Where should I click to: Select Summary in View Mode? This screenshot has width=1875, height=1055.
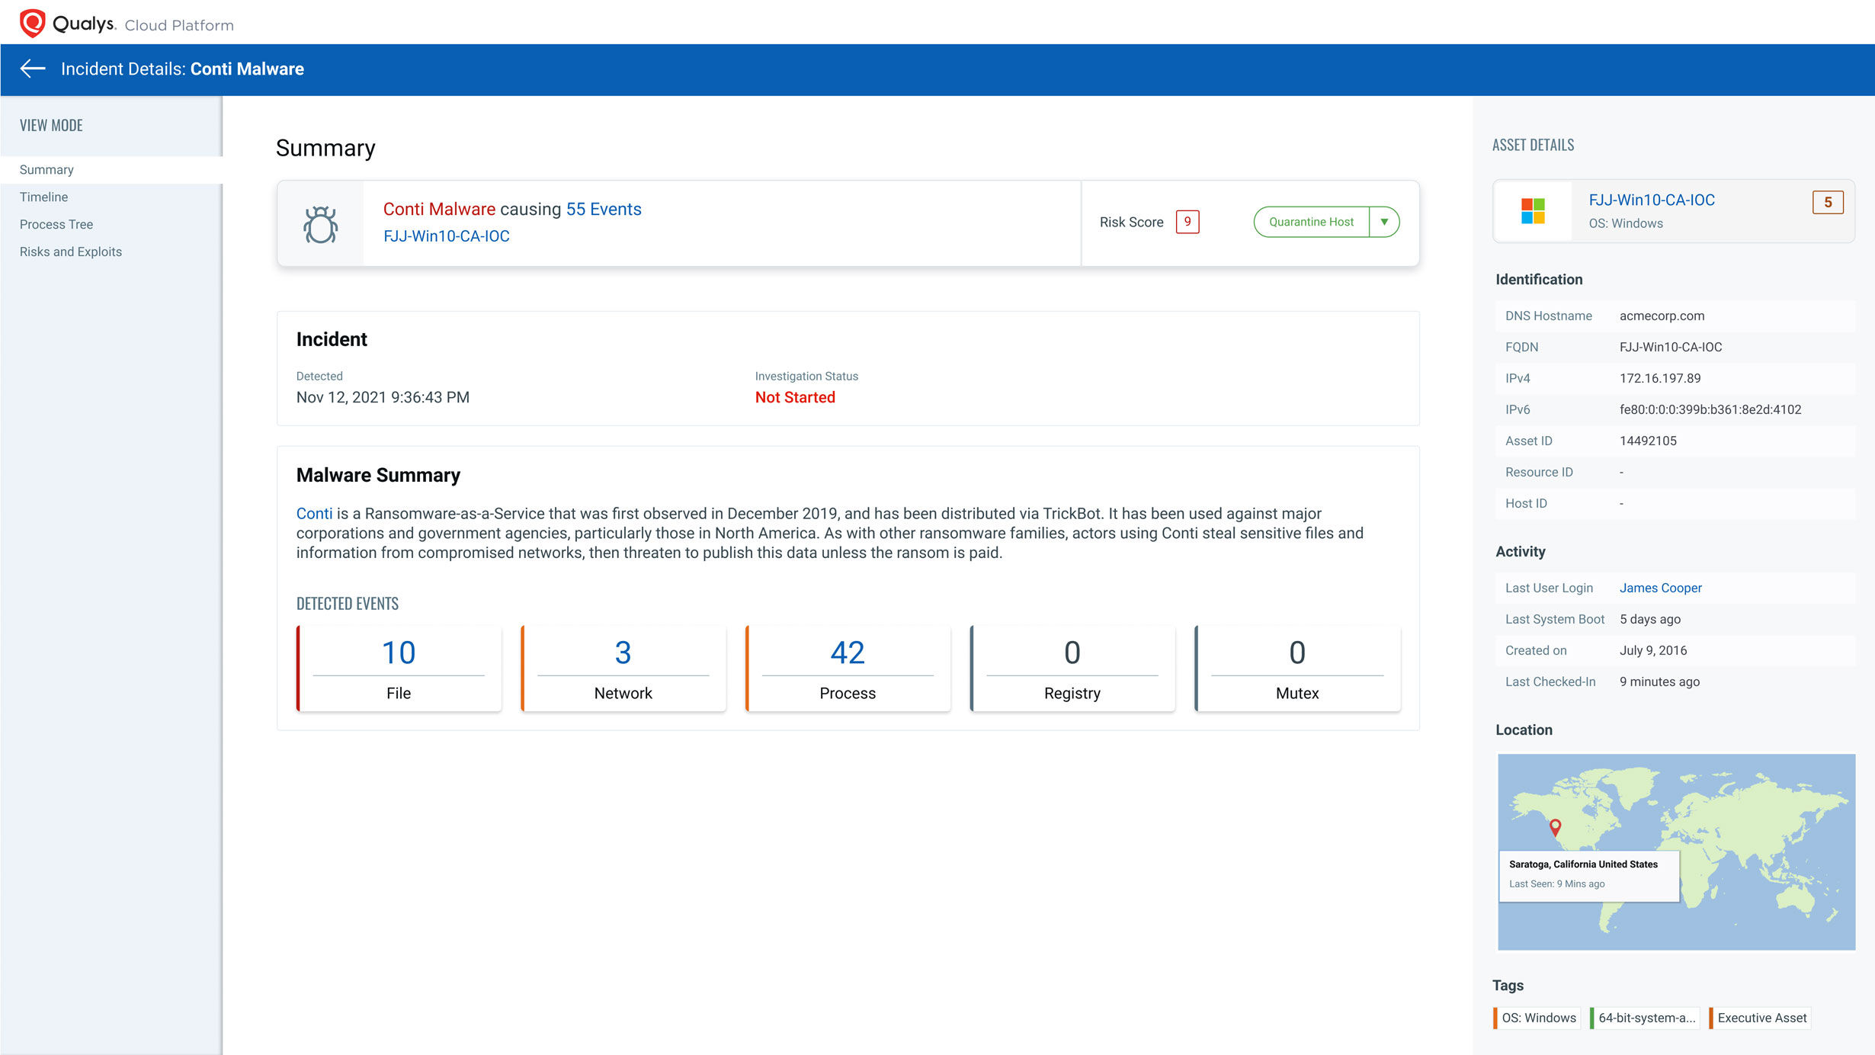click(x=111, y=169)
